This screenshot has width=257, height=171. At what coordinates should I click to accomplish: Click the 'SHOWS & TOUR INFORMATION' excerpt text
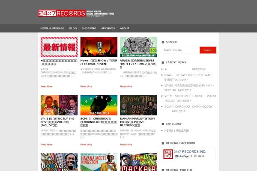pyautogui.click(x=99, y=71)
